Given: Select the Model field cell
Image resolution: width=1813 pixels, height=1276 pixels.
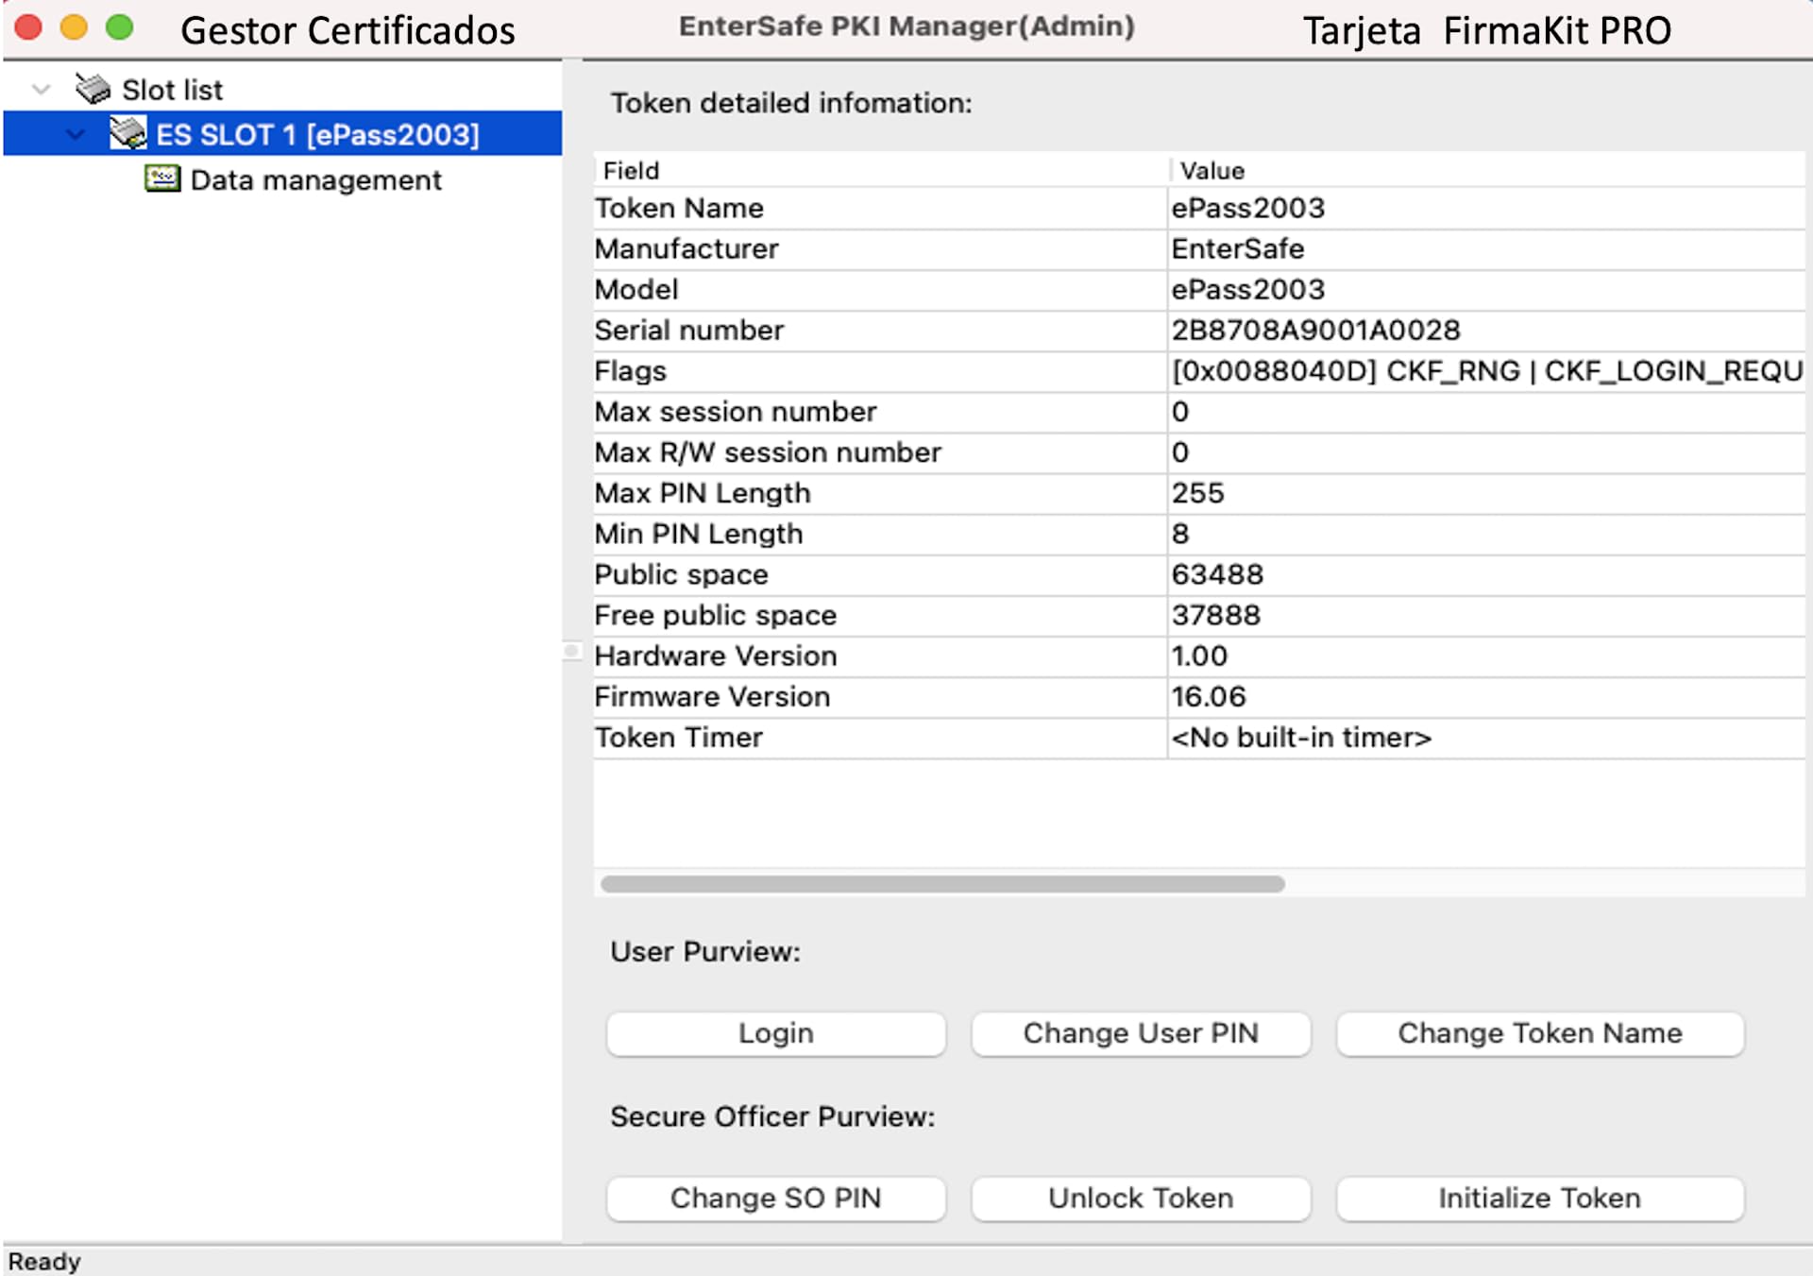Looking at the screenshot, I should pos(880,289).
